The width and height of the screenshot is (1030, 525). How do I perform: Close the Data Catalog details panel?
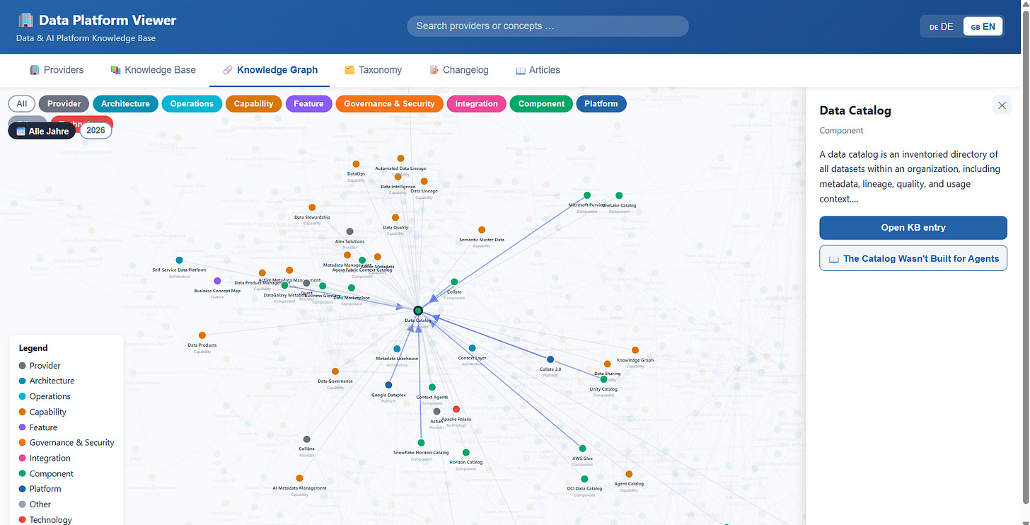click(1002, 105)
